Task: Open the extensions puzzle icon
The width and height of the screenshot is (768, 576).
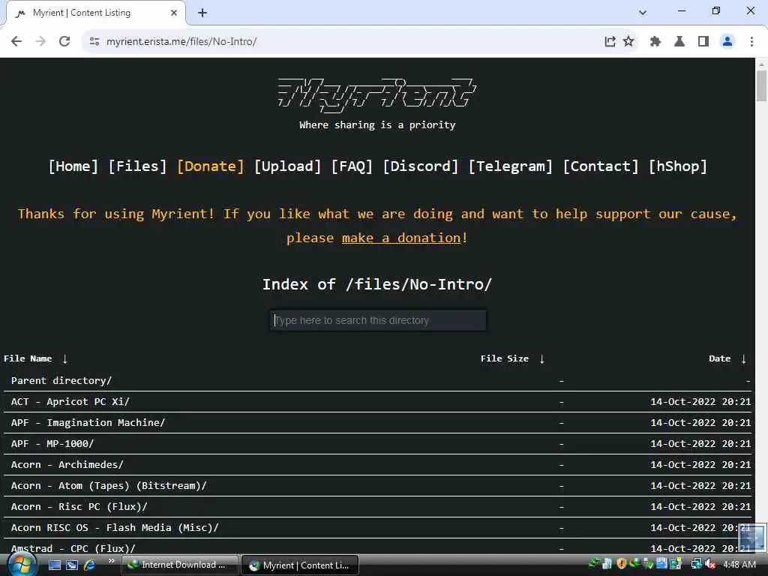Action: 655,42
